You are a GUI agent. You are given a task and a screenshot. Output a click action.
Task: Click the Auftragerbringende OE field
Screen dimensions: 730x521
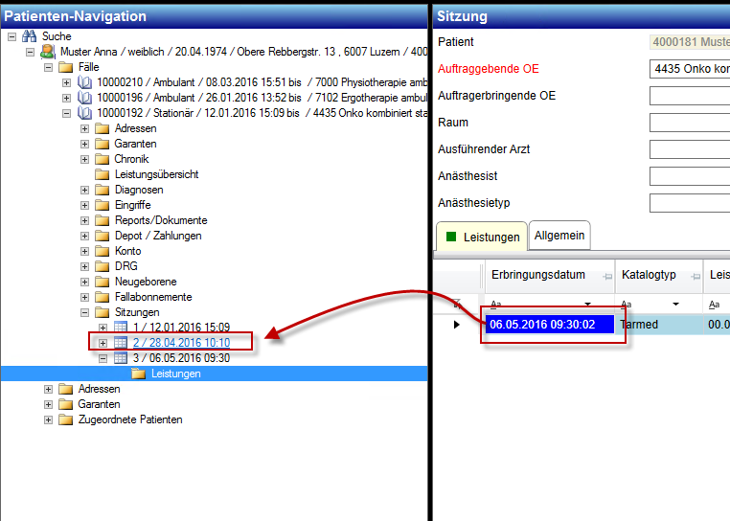pos(690,96)
